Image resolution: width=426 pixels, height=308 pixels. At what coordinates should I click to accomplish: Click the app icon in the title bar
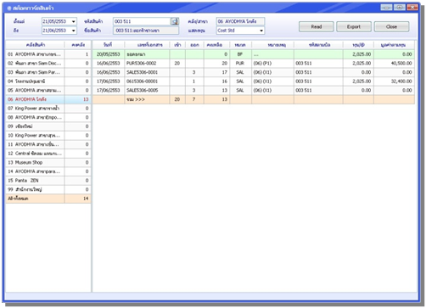coord(9,8)
